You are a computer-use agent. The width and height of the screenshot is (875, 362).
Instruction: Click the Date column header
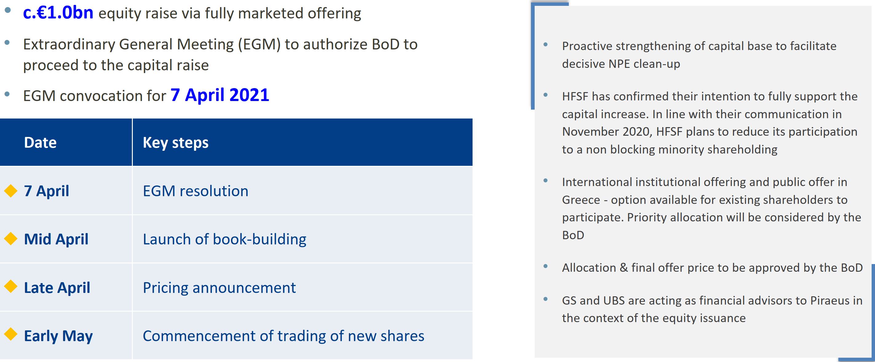click(x=40, y=142)
